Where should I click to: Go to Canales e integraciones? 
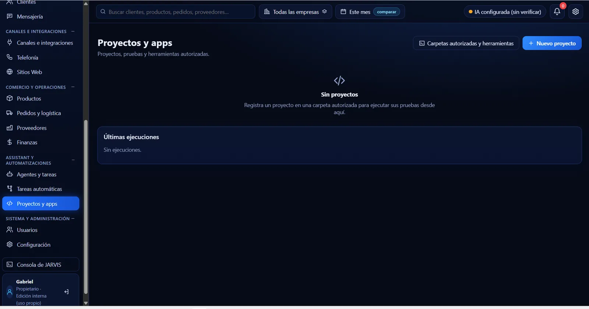pos(40,43)
